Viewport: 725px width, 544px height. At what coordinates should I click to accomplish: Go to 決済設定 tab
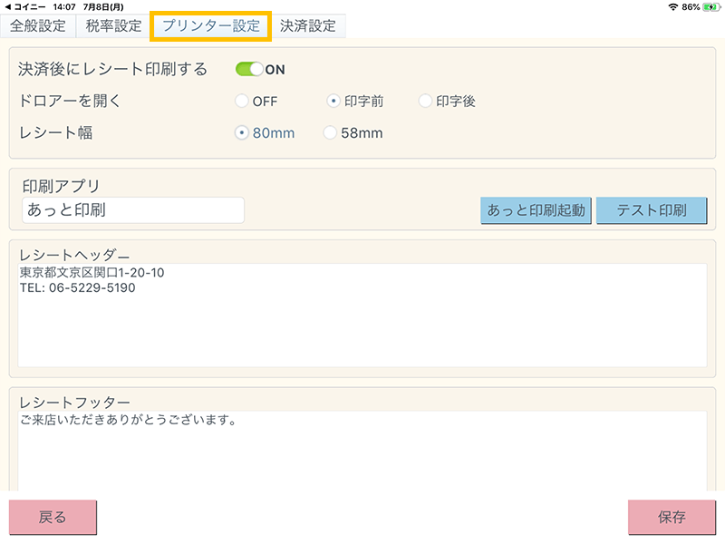(308, 25)
